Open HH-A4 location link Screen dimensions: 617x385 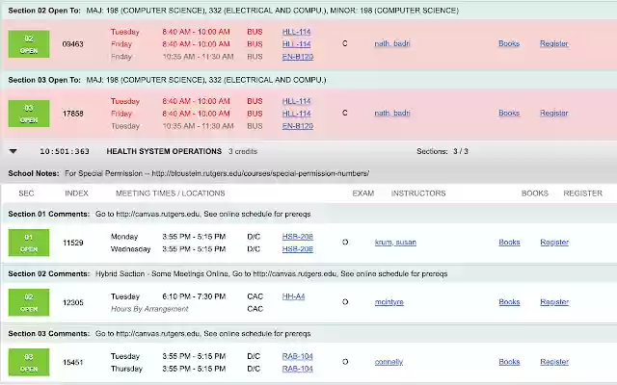pyautogui.click(x=293, y=296)
